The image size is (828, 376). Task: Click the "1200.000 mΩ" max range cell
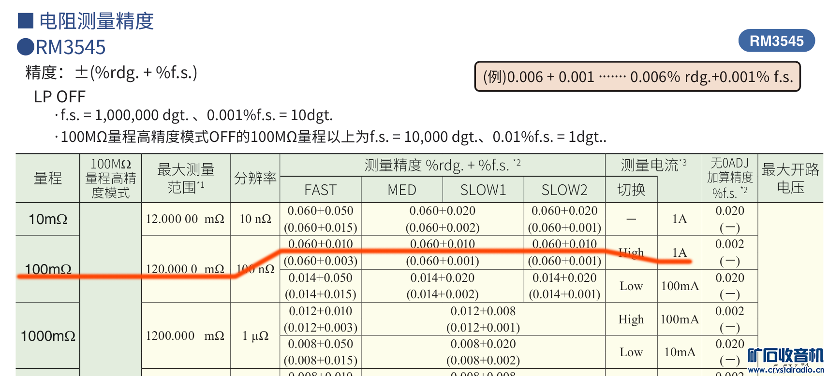[x=186, y=335]
